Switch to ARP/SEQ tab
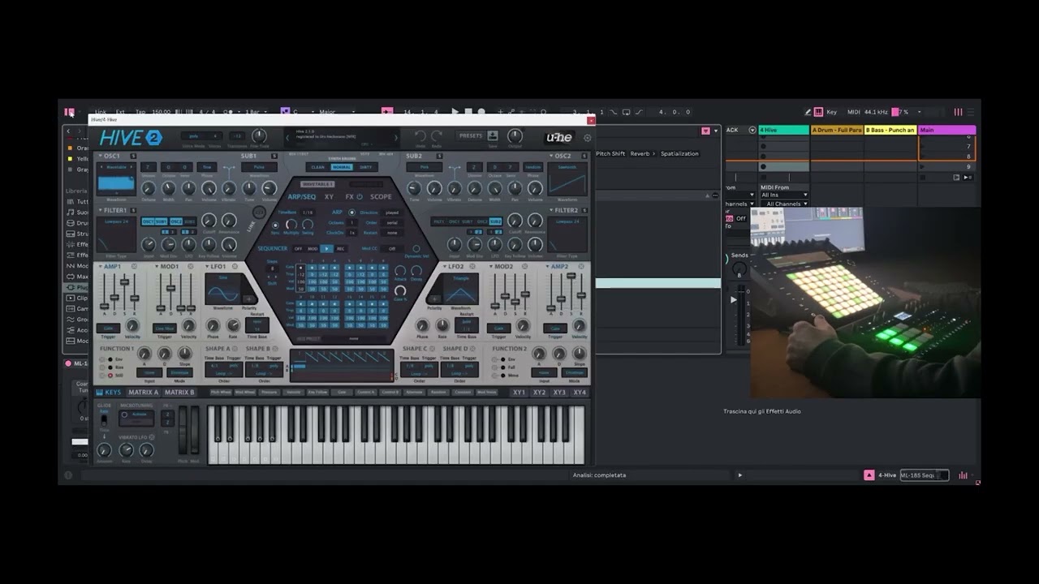The width and height of the screenshot is (1039, 584). [302, 196]
